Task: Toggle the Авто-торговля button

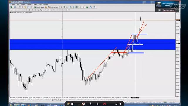Action: click(x=53, y=7)
